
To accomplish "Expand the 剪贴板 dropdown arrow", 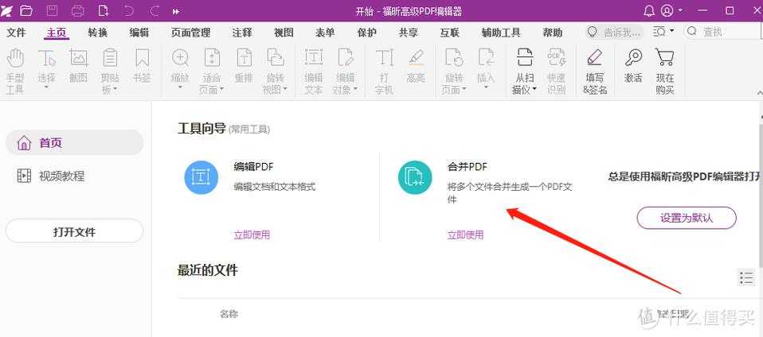I will pyautogui.click(x=115, y=89).
